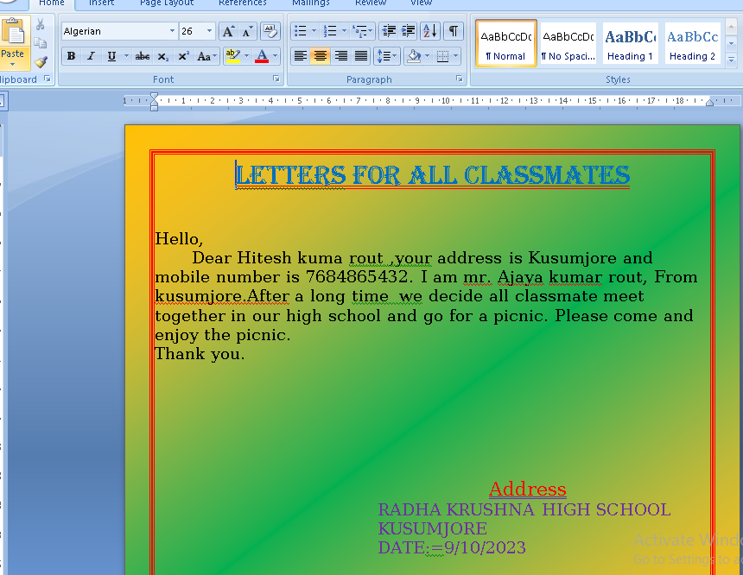This screenshot has width=743, height=575.
Task: Toggle Italic formatting
Action: tap(91, 57)
